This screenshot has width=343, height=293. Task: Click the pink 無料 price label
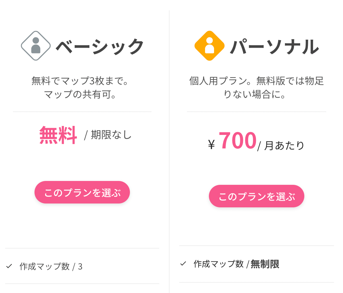click(x=58, y=135)
